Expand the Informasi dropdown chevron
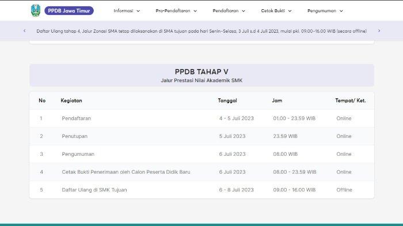This screenshot has height=226, width=403. [138, 11]
